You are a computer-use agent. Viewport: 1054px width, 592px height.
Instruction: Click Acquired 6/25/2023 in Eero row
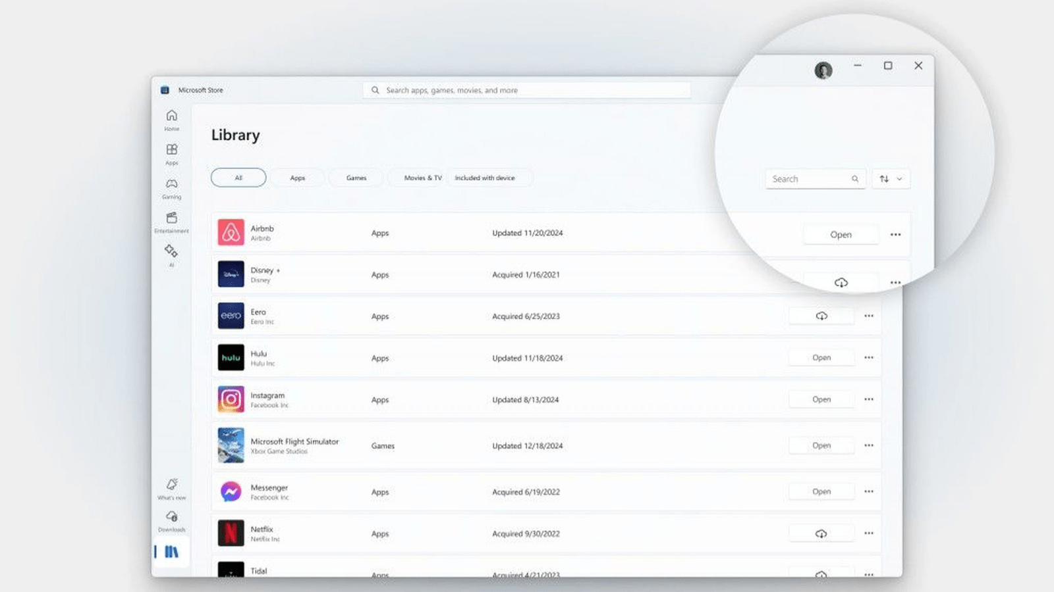tap(526, 316)
